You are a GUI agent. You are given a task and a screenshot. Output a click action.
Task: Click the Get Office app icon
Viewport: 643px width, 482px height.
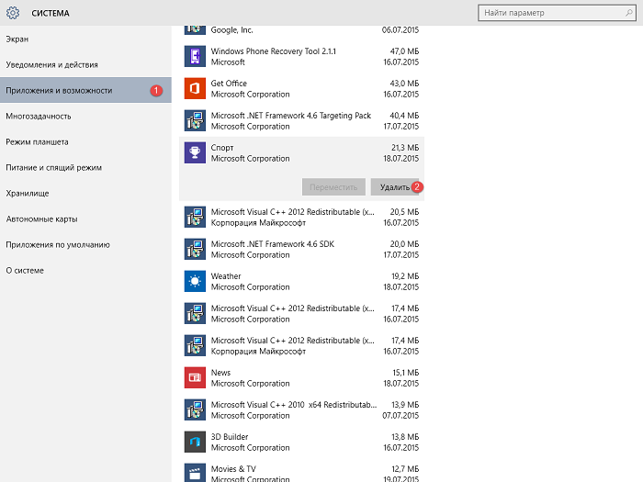point(195,88)
